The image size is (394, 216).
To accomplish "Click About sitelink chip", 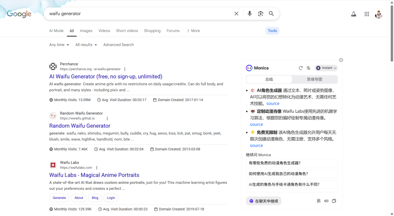I will (79, 198).
